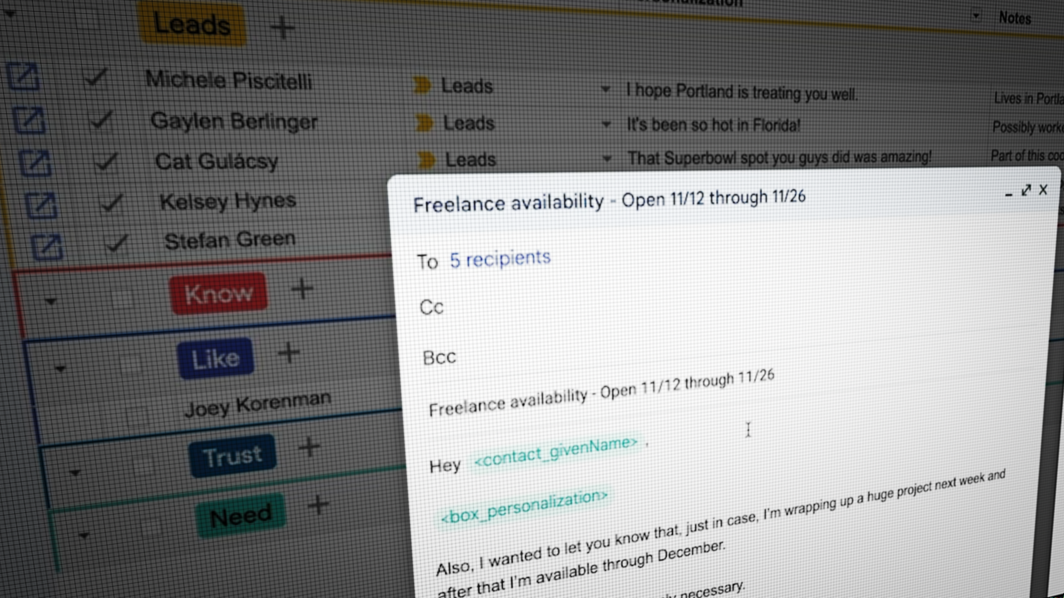This screenshot has height=598, width=1064.
Task: Select the box_personalization merge tag
Action: 524,506
